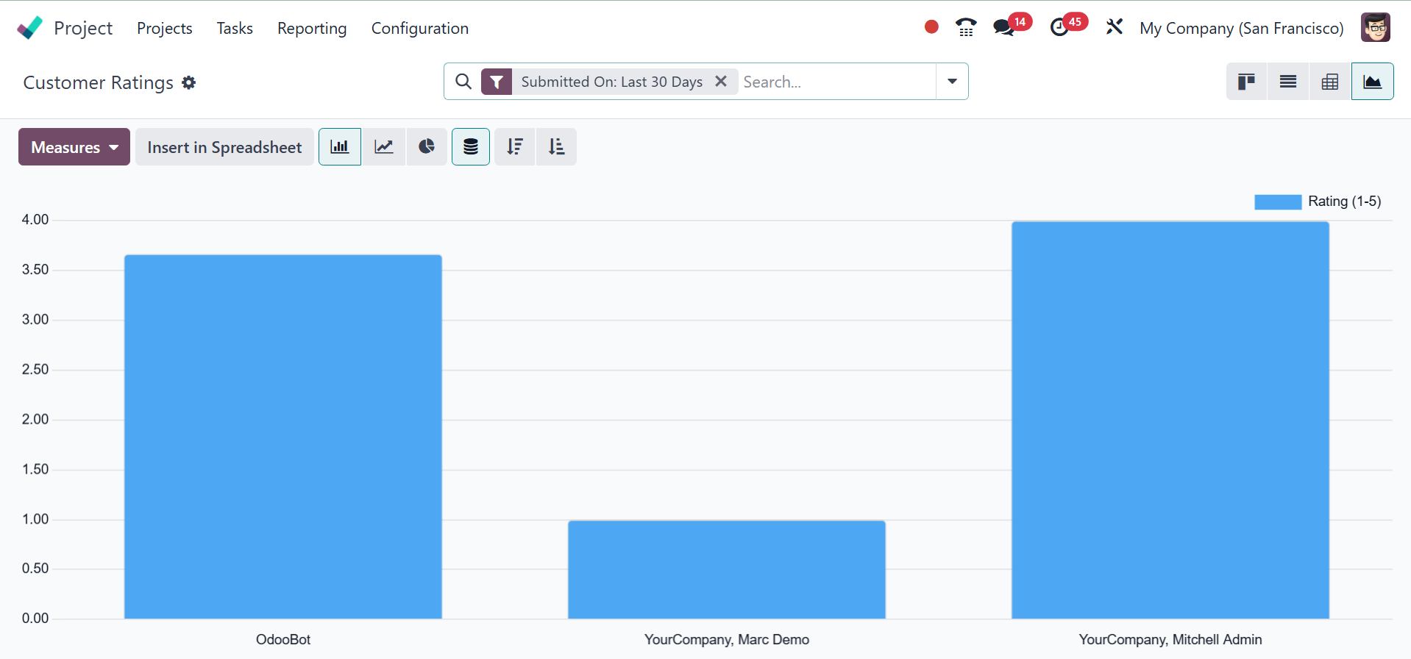The height and width of the screenshot is (659, 1411).
Task: Click the Rating (1-5) legend label
Action: [1345, 202]
